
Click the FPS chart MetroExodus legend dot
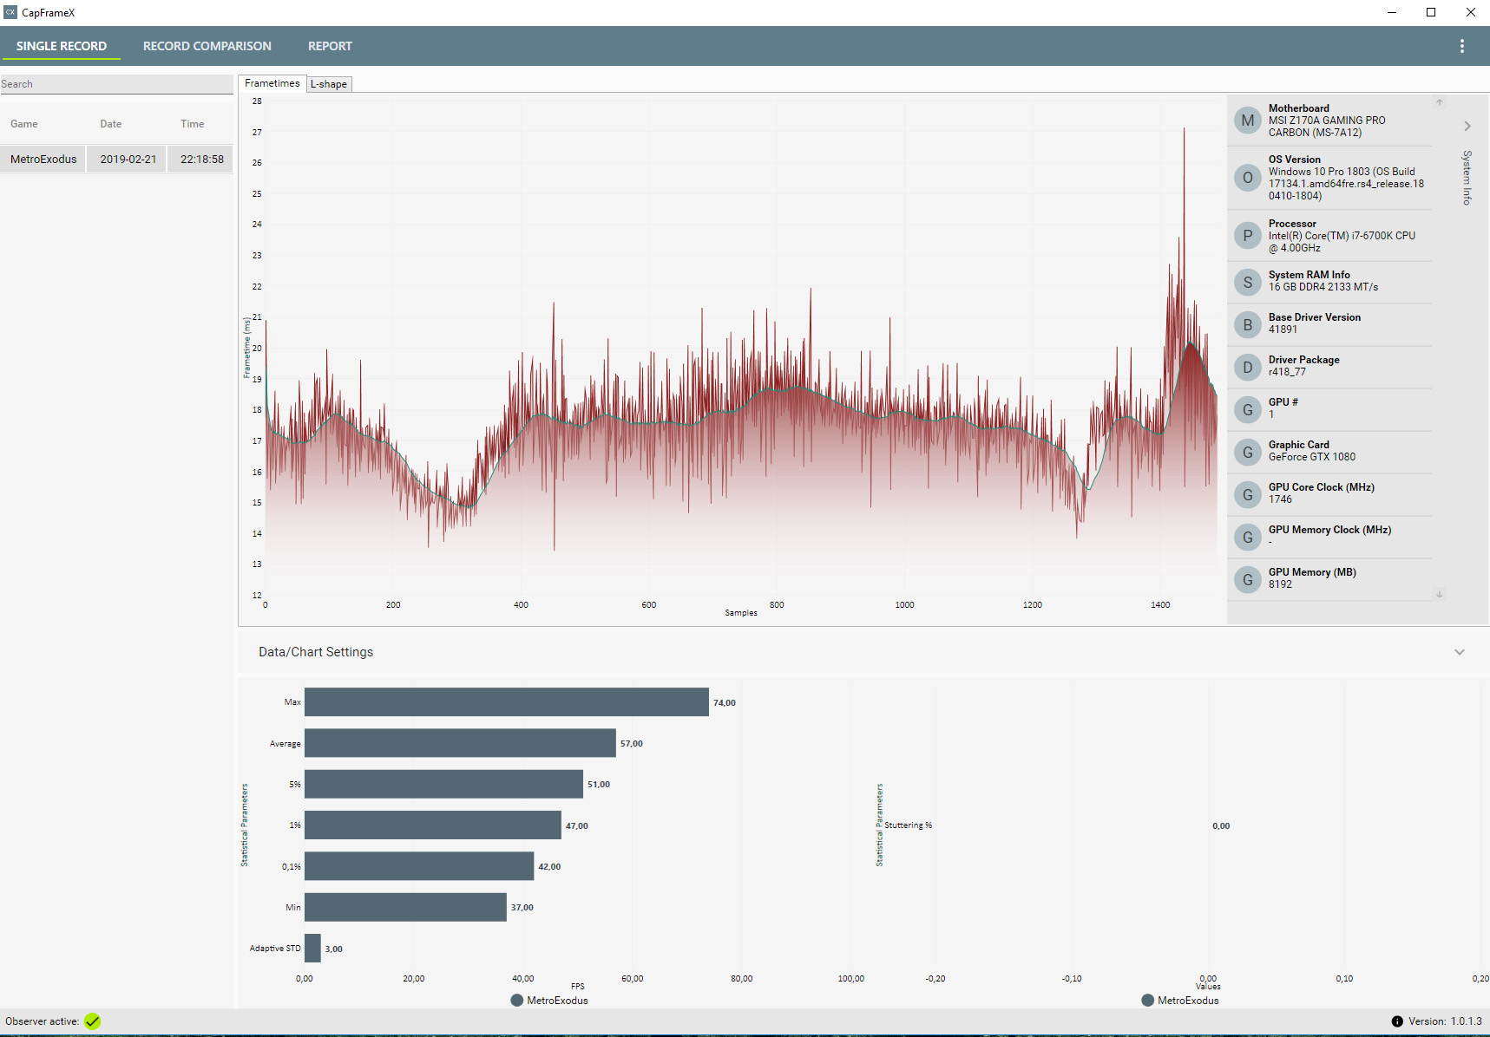coord(517,1001)
